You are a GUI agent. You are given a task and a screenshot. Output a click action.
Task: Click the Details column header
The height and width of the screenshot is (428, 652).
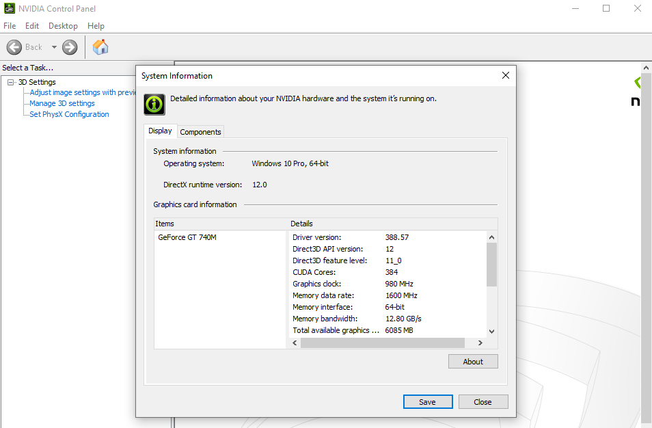[393, 224]
